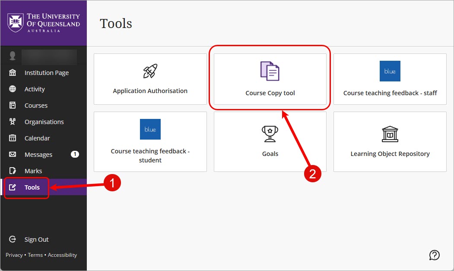Click the University of Queensland crest logo
This screenshot has width=454, height=271.
(x=16, y=22)
